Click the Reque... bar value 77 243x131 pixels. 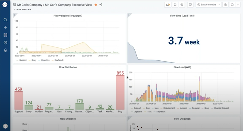click(x=49, y=105)
